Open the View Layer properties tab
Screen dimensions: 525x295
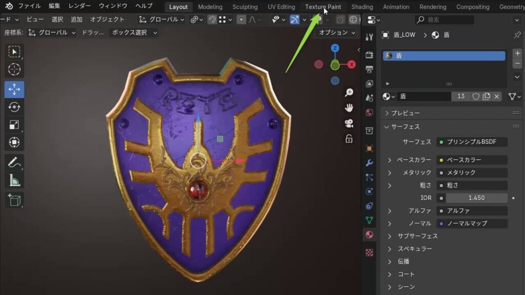[369, 83]
